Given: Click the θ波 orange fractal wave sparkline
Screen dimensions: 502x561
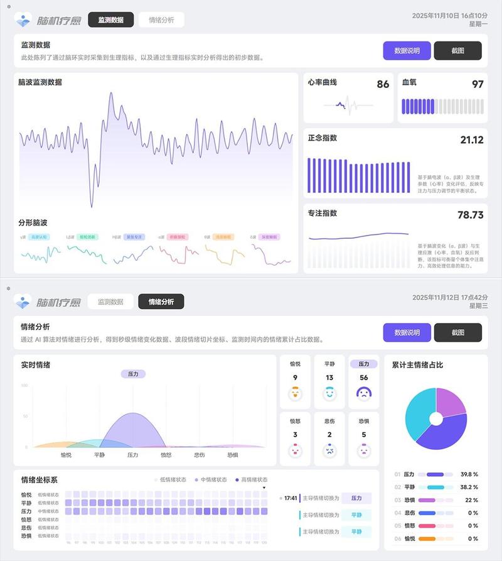Looking at the screenshot, I should coord(225,254).
